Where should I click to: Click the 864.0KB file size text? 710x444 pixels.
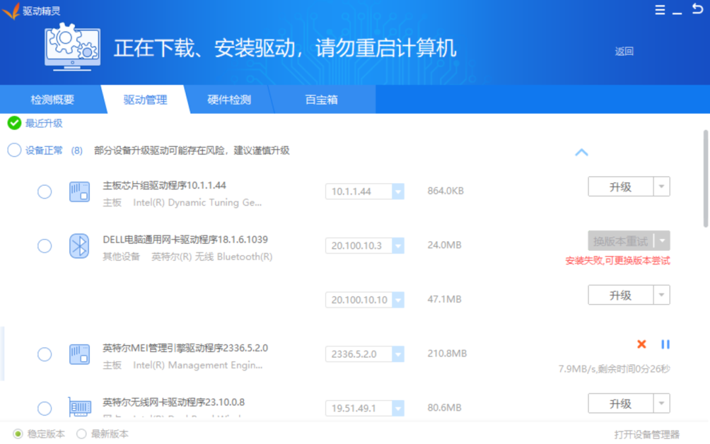[x=446, y=191]
